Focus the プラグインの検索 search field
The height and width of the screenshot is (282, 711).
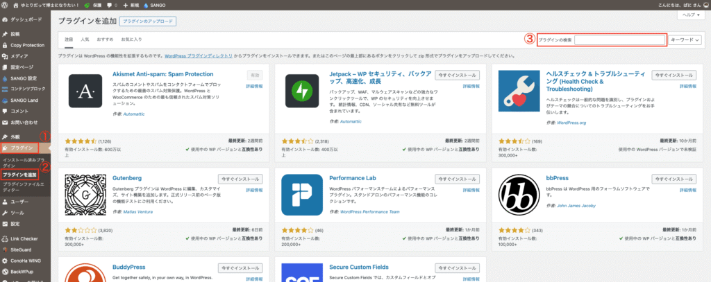[619, 40]
